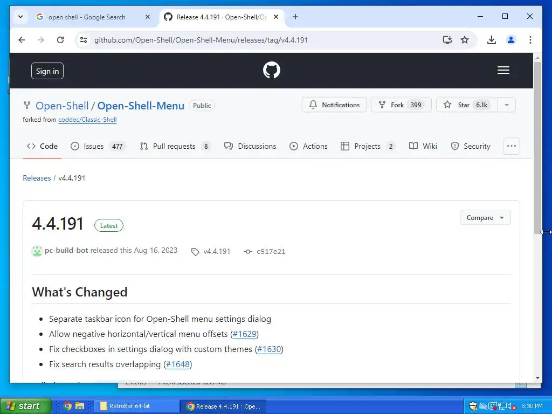
Task: Click the scrollbar down arrow
Action: pos(537,378)
